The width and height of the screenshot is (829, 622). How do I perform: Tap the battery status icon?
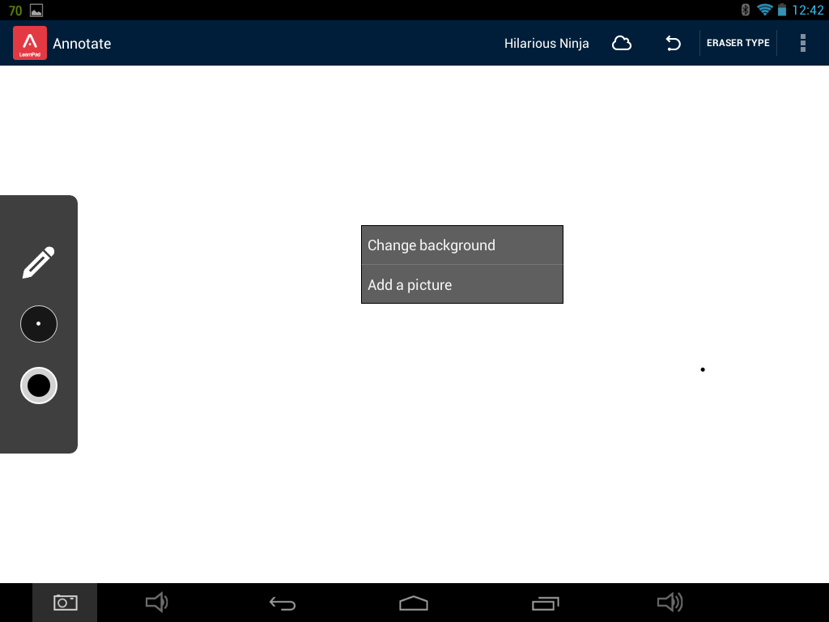[782, 10]
